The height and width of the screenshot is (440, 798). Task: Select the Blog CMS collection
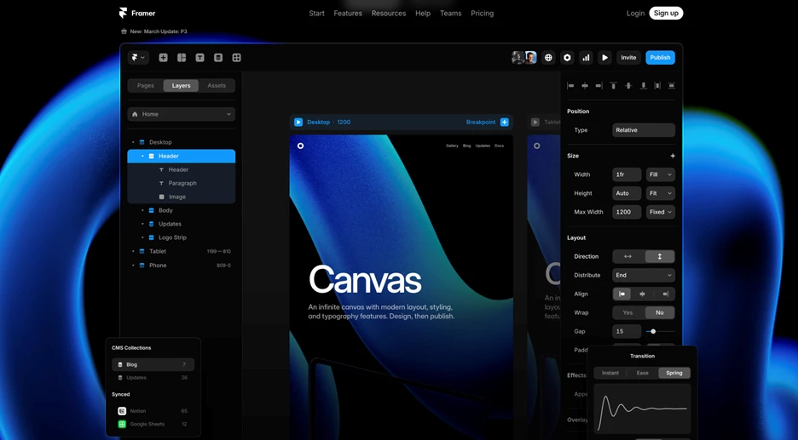tap(153, 365)
